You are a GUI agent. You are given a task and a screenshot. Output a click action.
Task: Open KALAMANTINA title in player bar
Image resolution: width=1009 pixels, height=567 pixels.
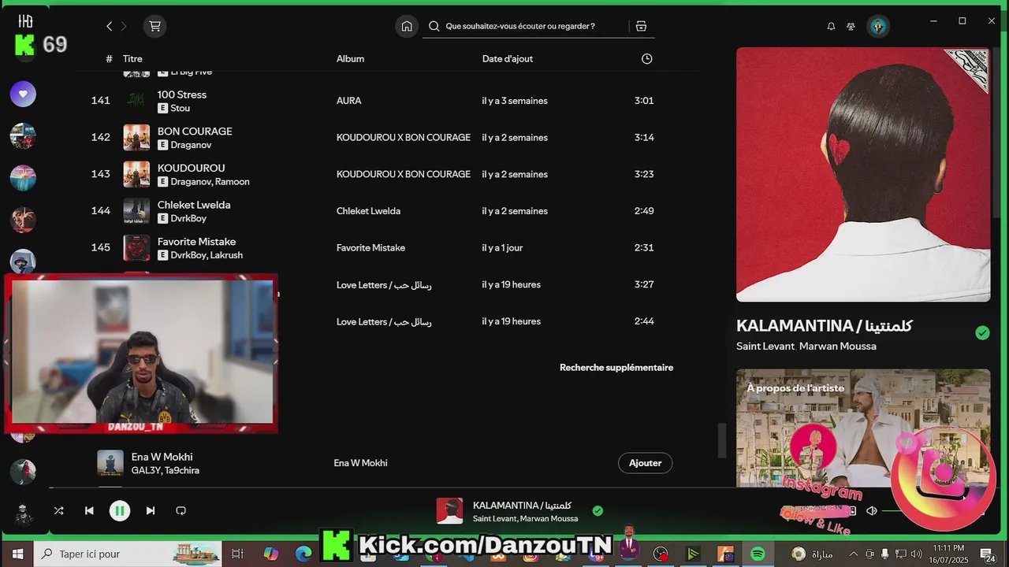[x=522, y=506]
